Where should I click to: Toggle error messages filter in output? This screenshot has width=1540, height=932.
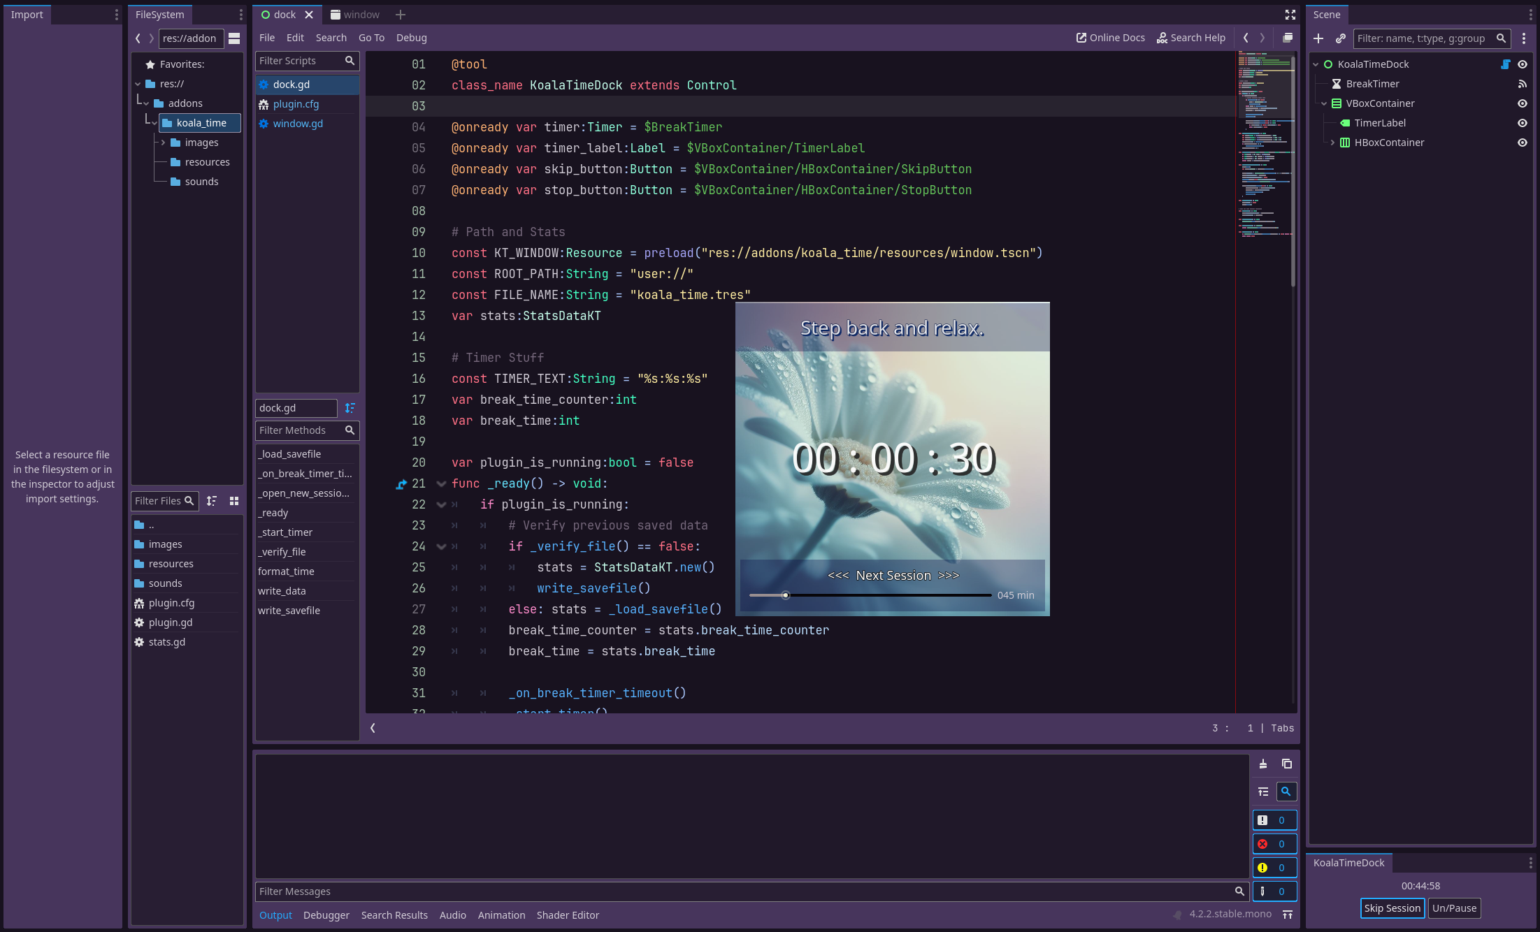tap(1274, 844)
